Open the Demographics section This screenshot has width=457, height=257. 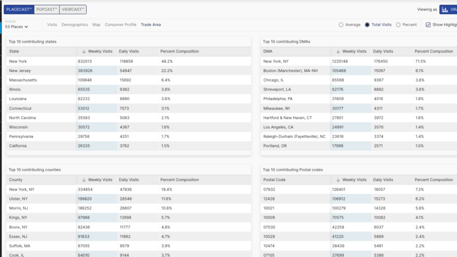(x=75, y=25)
